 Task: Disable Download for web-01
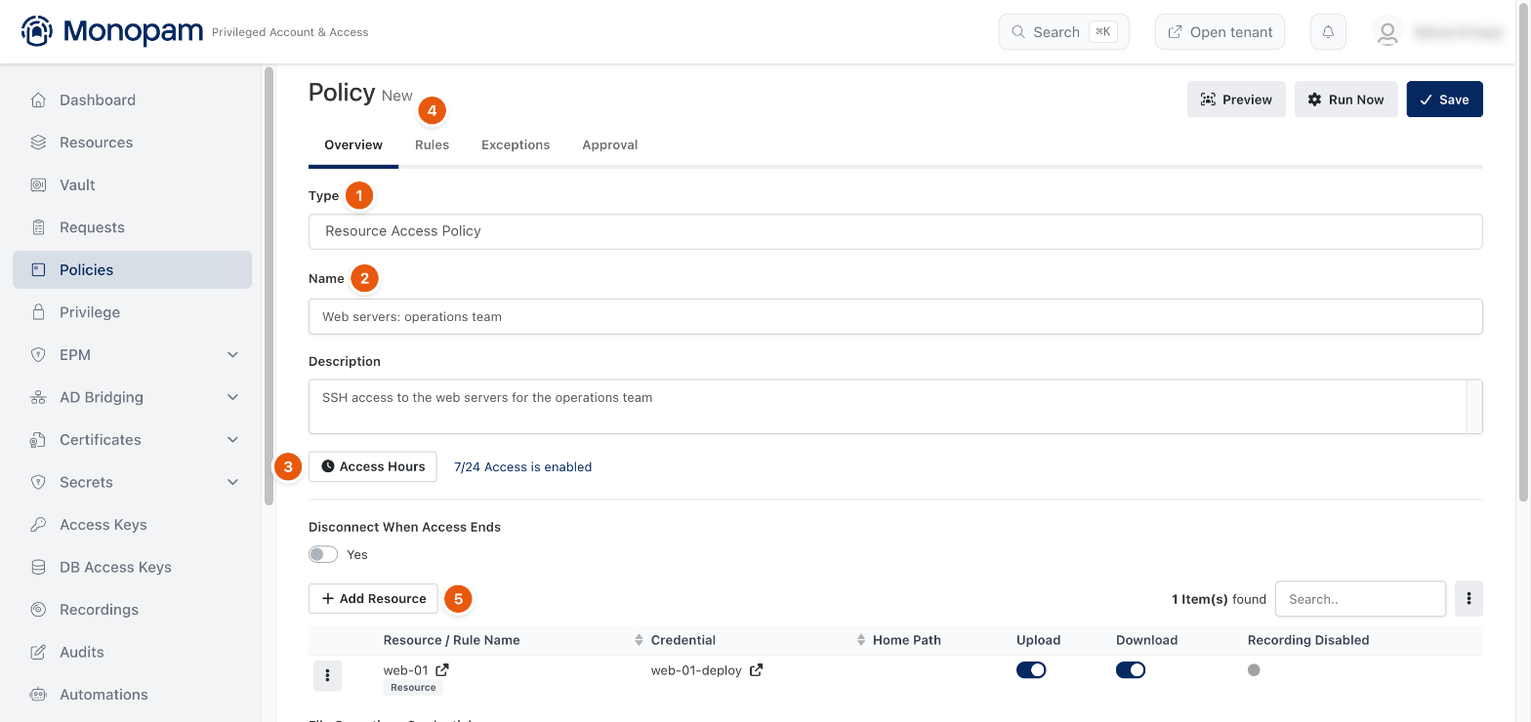[1131, 670]
